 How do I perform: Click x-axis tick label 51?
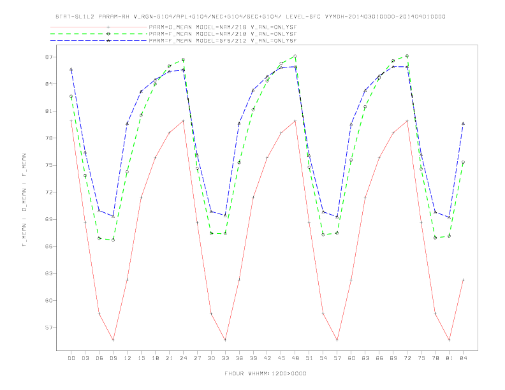pos(309,358)
